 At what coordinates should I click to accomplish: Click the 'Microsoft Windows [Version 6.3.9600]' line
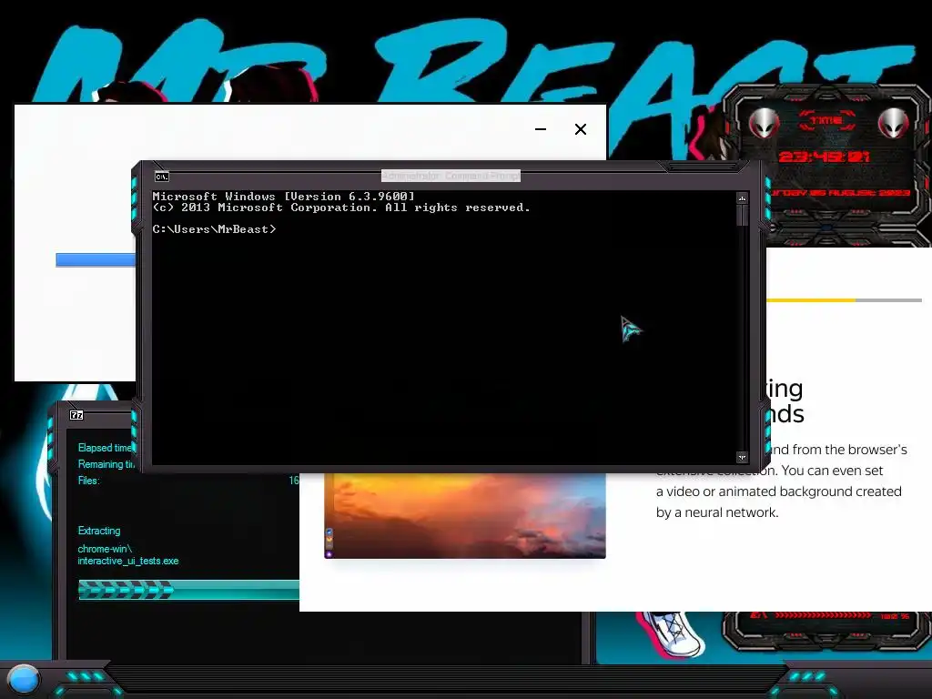pyautogui.click(x=284, y=197)
